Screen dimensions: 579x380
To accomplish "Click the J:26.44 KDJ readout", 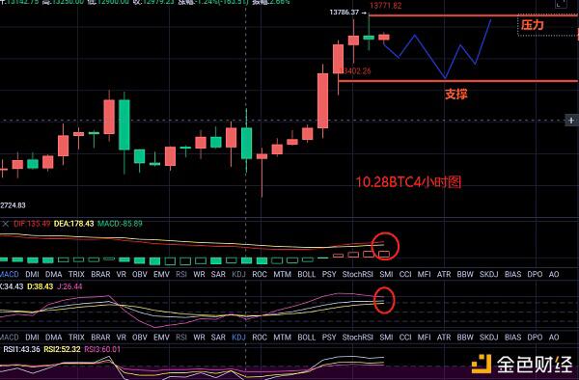I will 69,286.
